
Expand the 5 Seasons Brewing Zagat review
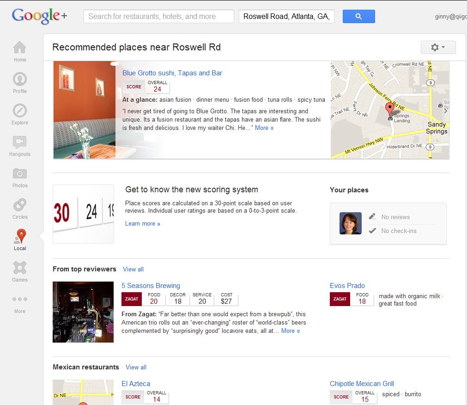[291, 331]
